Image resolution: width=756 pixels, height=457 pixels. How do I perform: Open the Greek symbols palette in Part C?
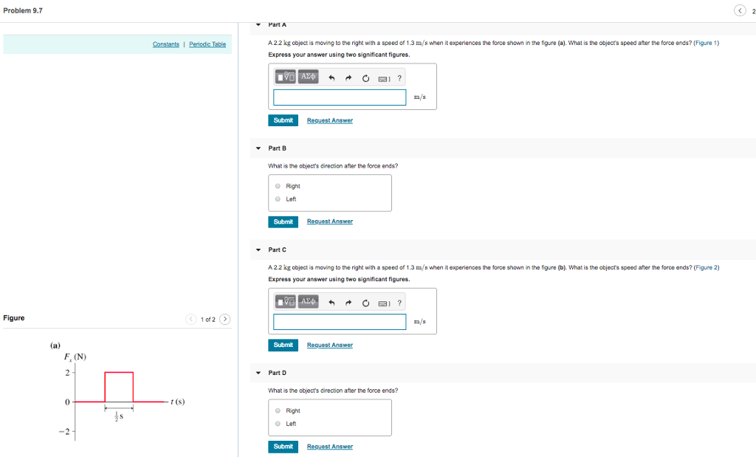point(307,302)
